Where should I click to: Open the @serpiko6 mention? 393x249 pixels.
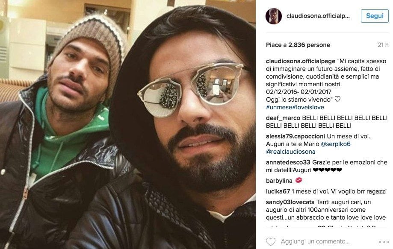336,144
